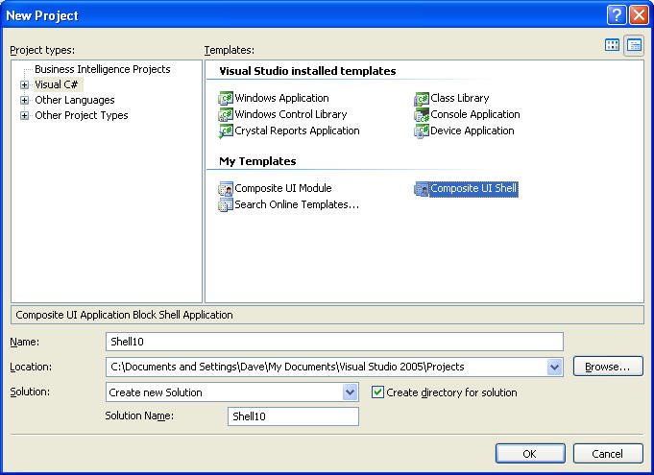The image size is (654, 475).
Task: Select Business Intelligence Projects in tree
Action: 102,69
